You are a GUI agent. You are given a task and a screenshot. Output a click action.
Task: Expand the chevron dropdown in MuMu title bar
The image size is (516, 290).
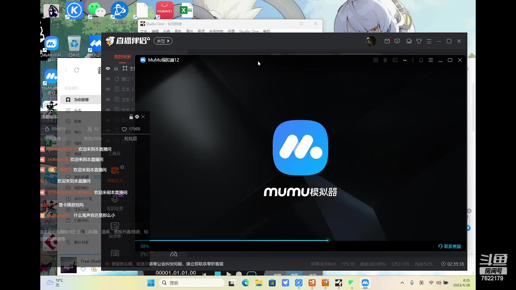click(x=405, y=60)
